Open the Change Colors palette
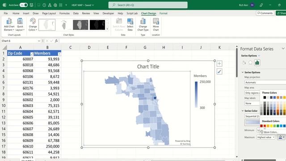This screenshot has width=286, height=161. click(33, 25)
